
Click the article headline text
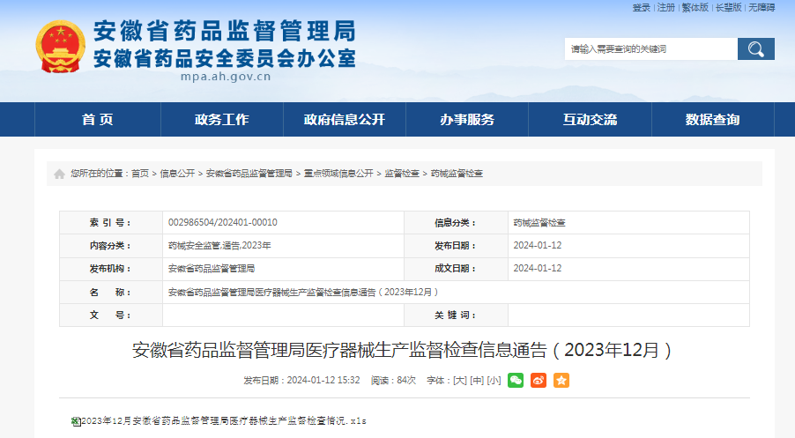[x=403, y=350]
